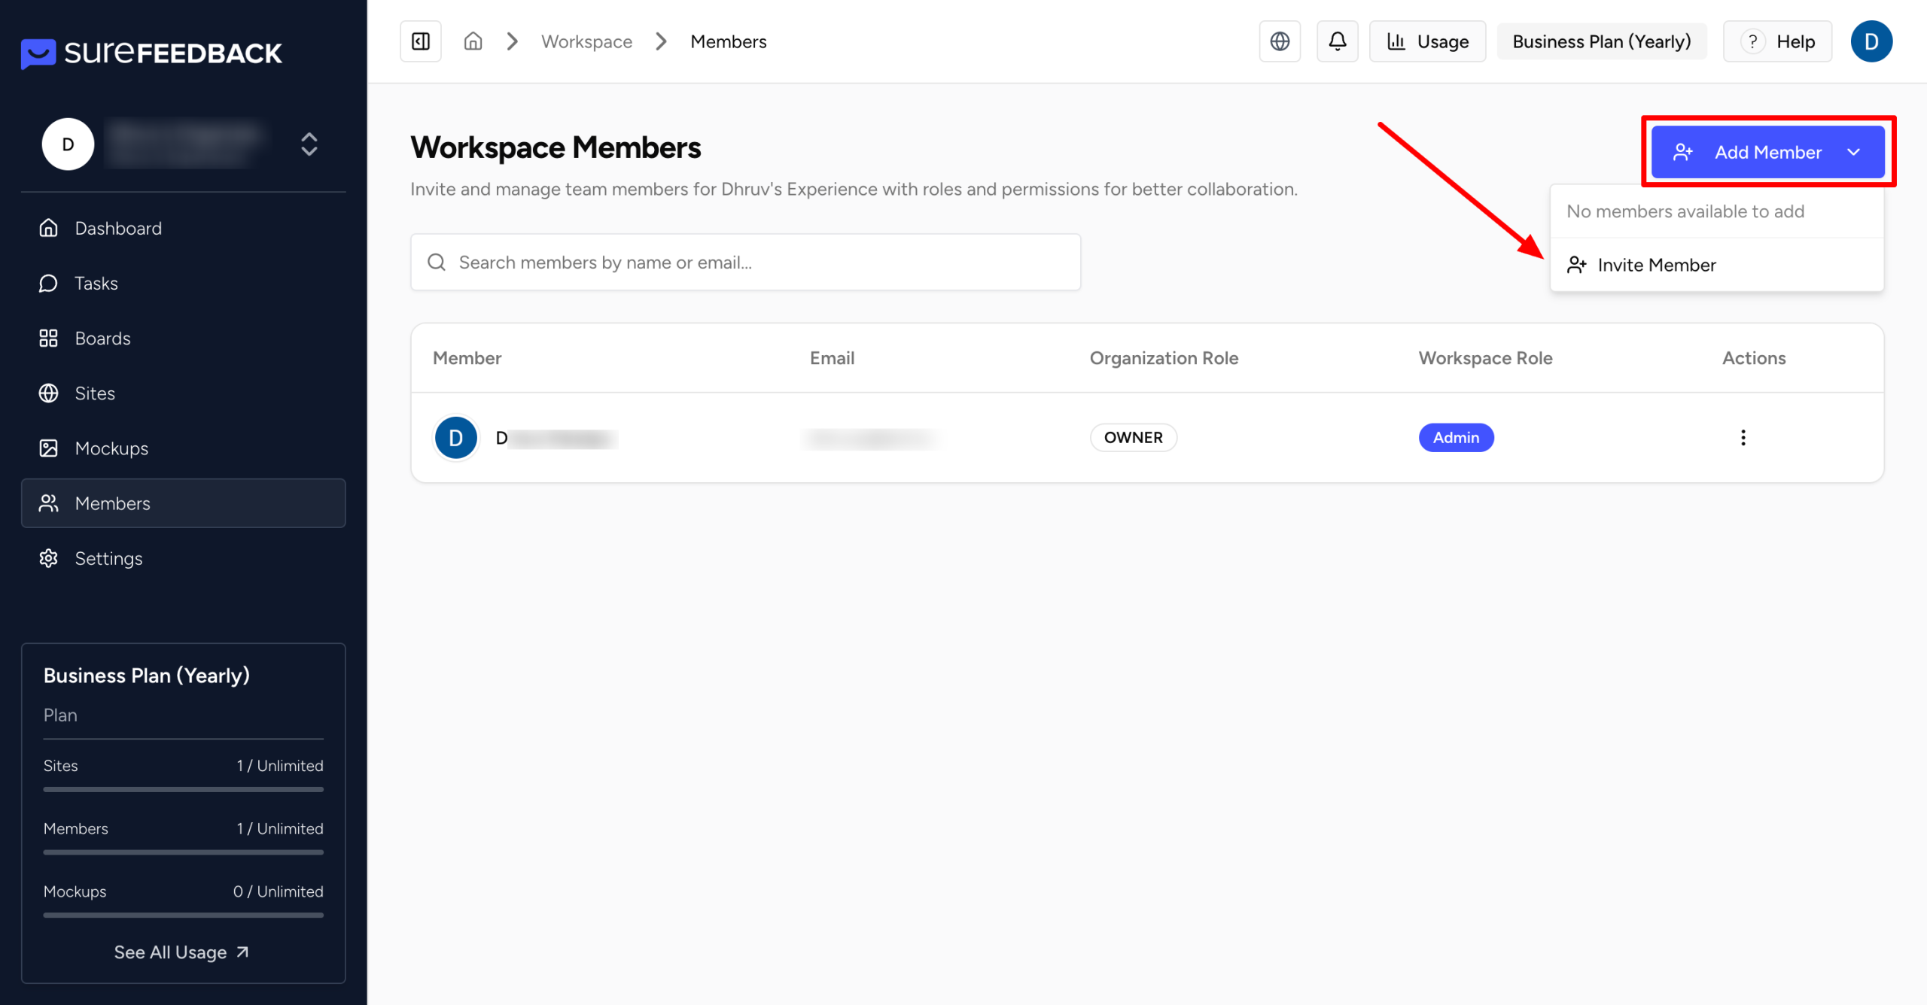
Task: Click the SureFeedback logo
Action: pyautogui.click(x=151, y=53)
